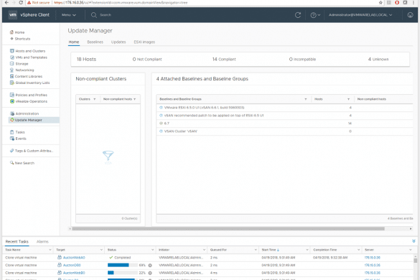Filter the Hosts column in baselines table
420x280 pixels.
point(348,99)
